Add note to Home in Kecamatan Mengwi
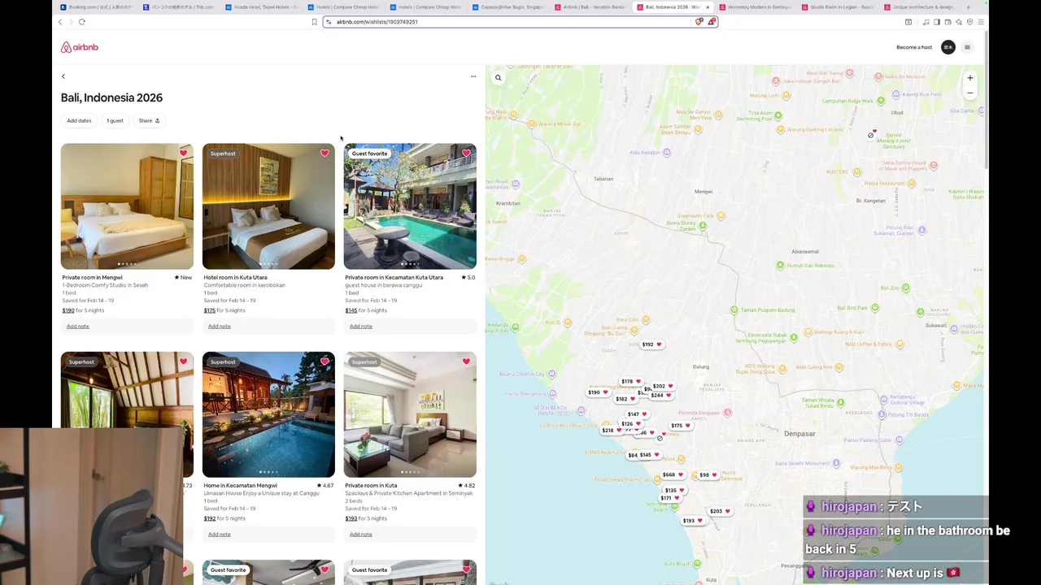This screenshot has width=1041, height=585. tap(220, 534)
